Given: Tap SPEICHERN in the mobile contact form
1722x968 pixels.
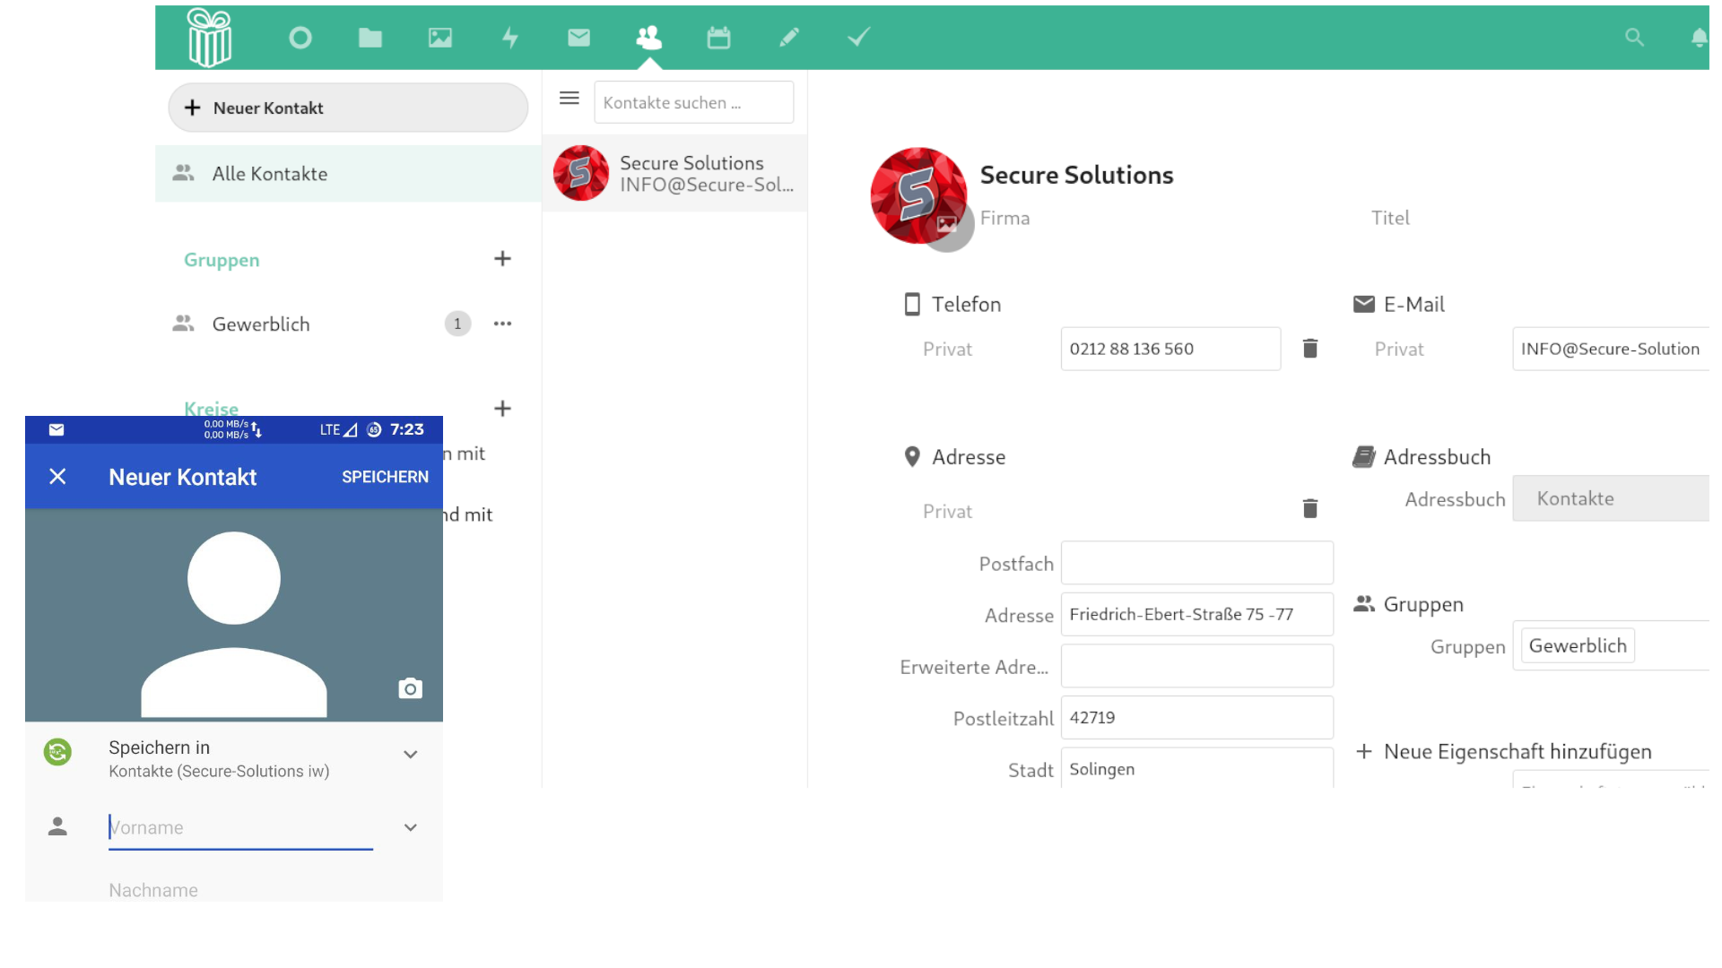Looking at the screenshot, I should click(x=385, y=477).
